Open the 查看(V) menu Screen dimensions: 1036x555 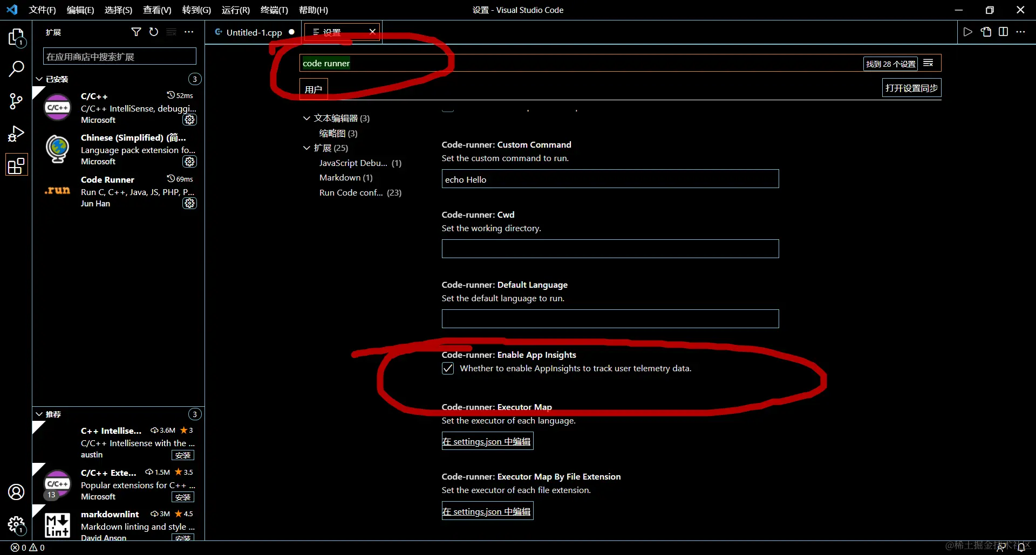click(x=157, y=10)
